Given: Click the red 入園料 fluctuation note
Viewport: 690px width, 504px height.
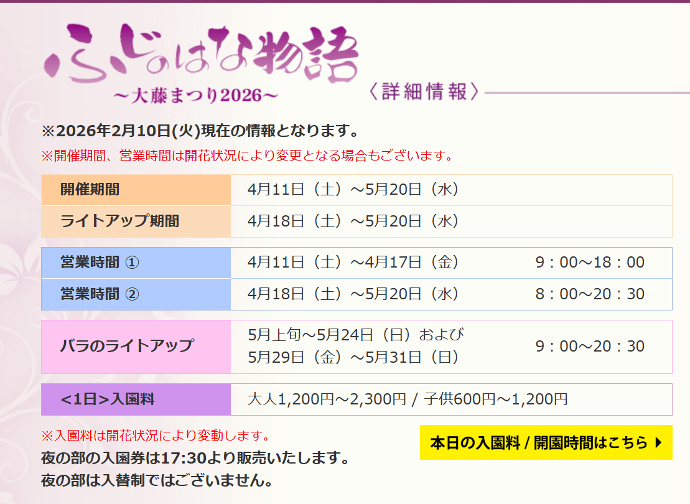Looking at the screenshot, I should click(155, 435).
